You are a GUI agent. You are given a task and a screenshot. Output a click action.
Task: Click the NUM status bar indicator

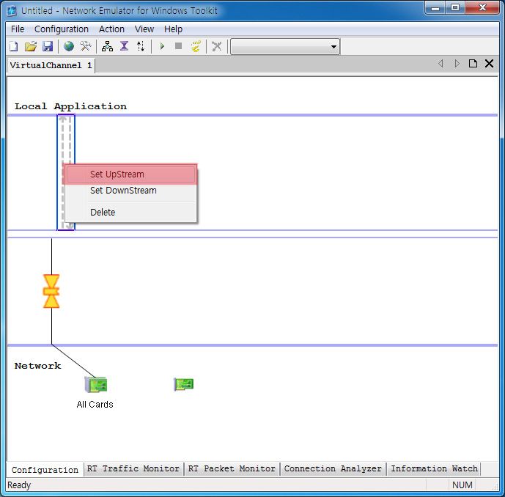462,485
